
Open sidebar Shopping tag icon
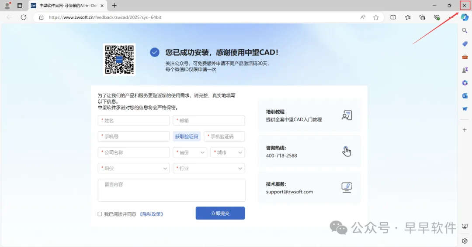(465, 44)
